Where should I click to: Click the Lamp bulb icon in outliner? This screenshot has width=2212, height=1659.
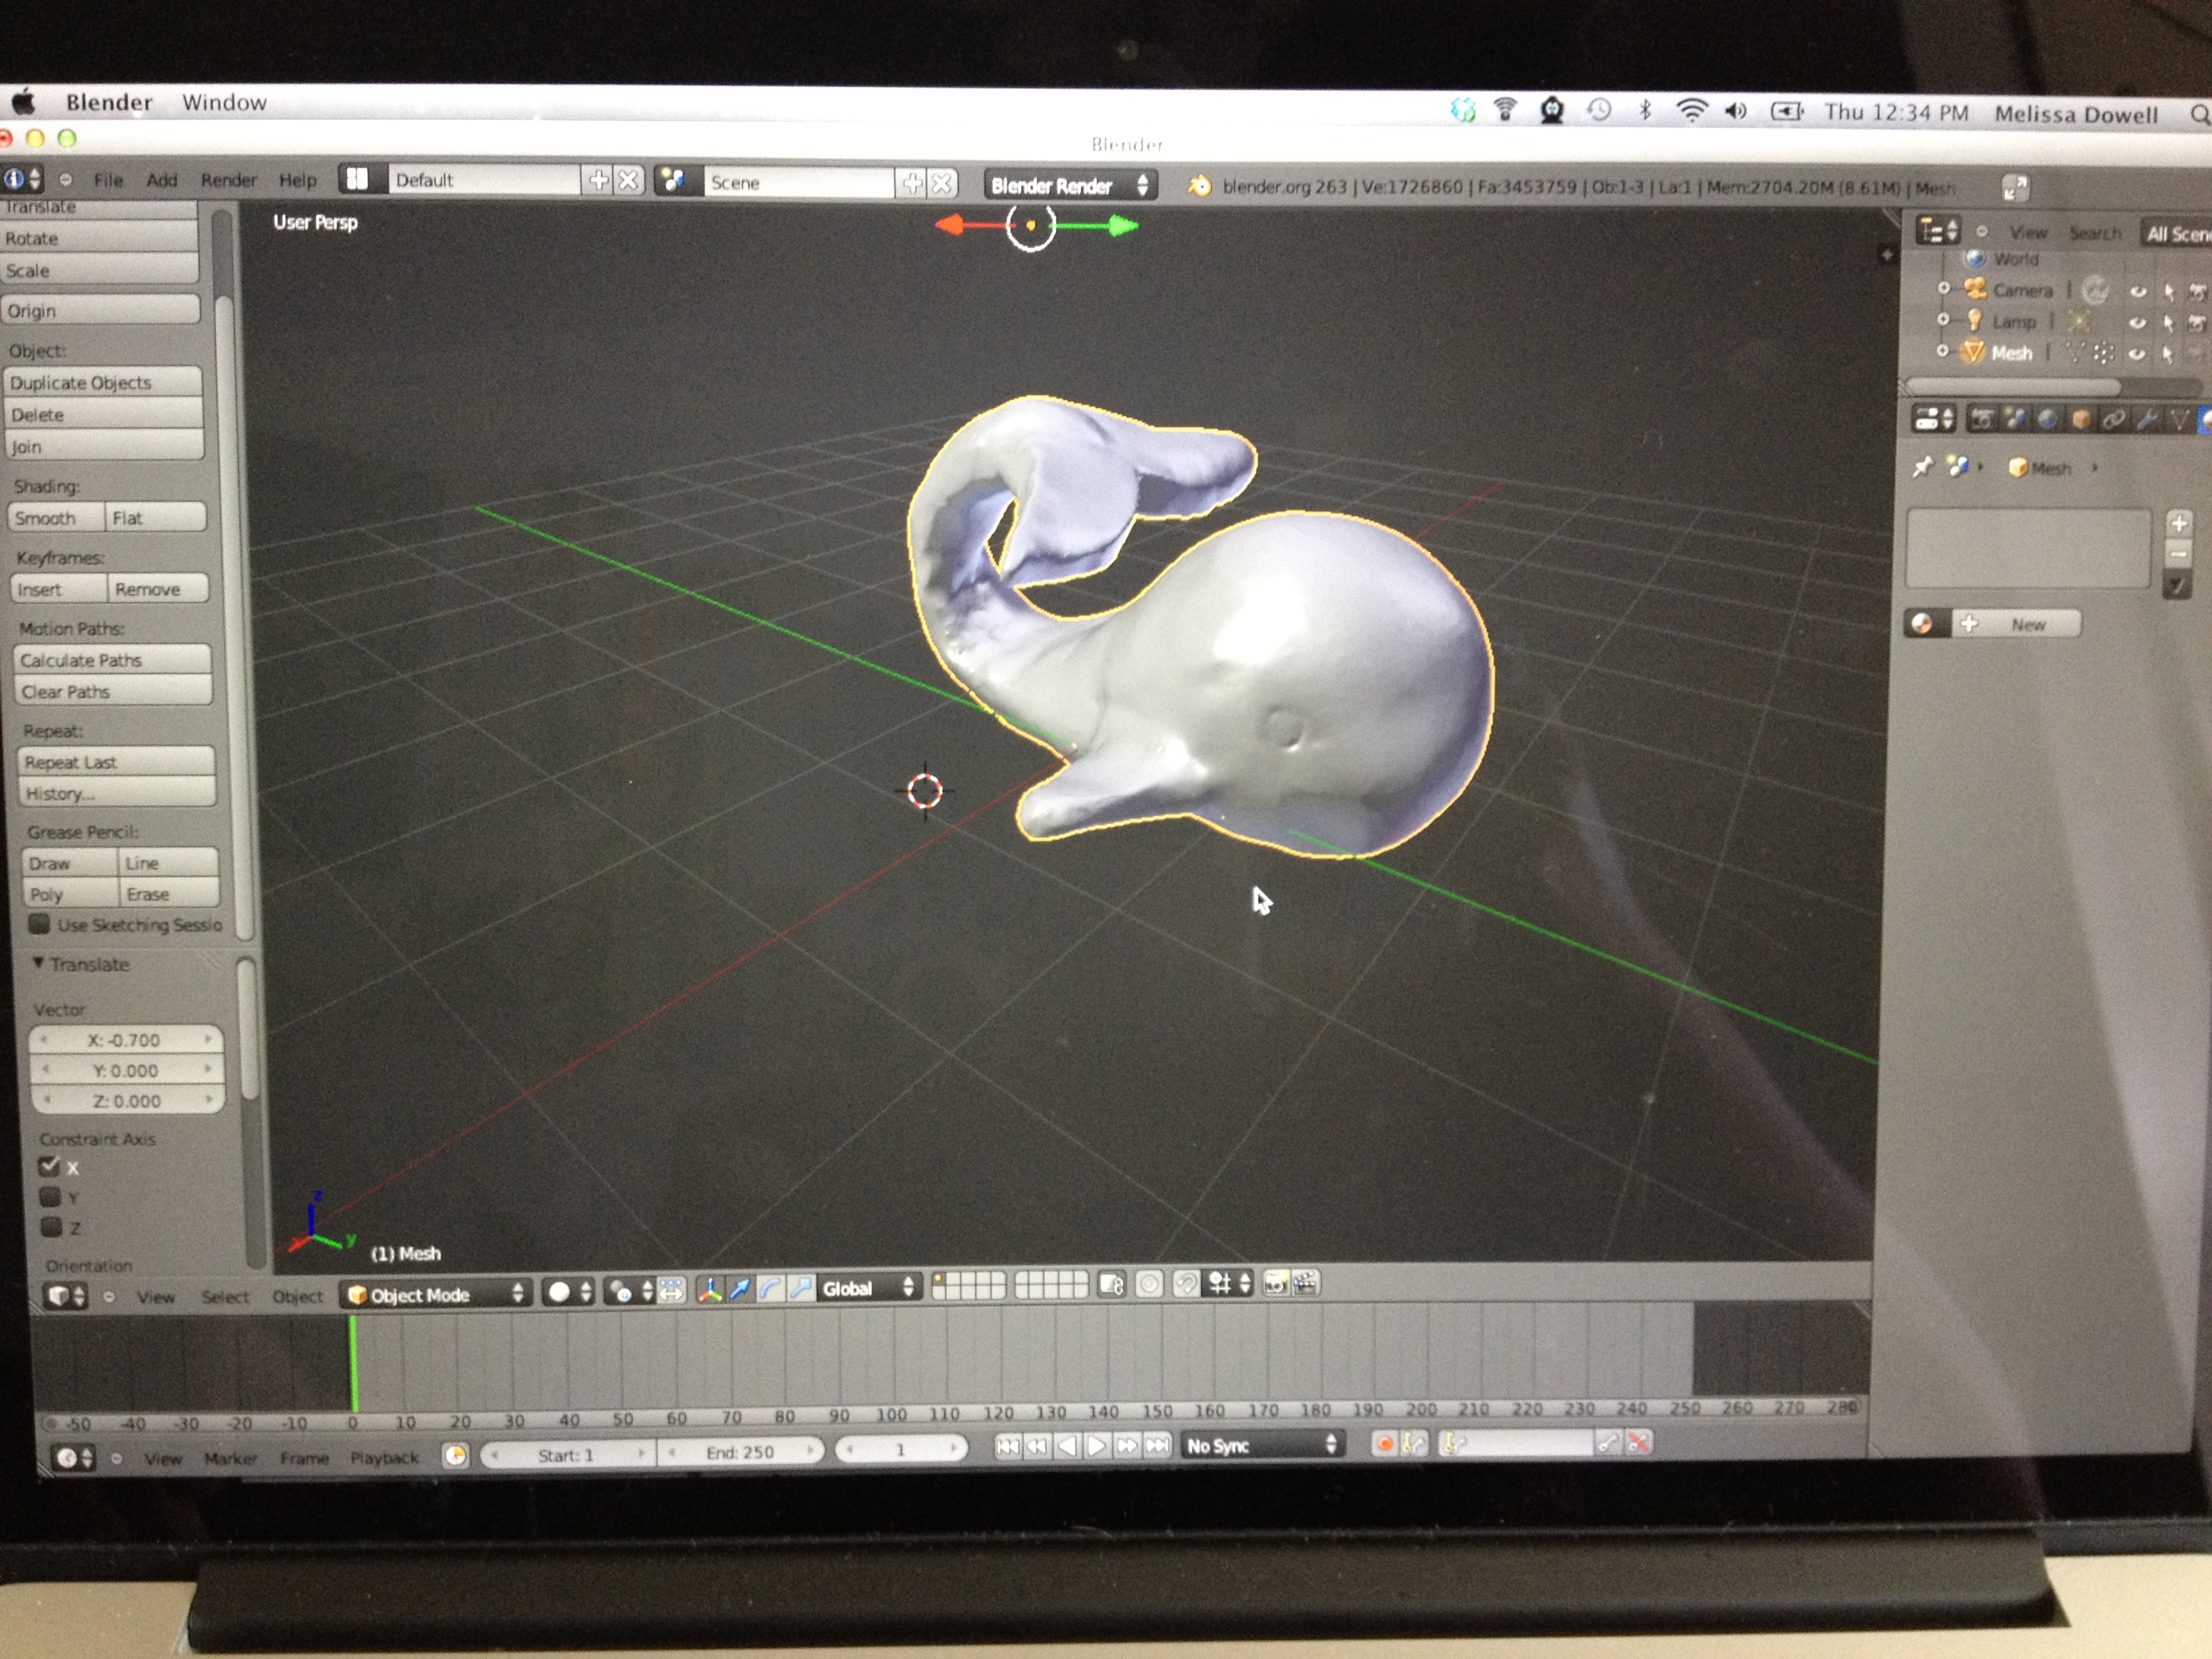[x=1975, y=320]
